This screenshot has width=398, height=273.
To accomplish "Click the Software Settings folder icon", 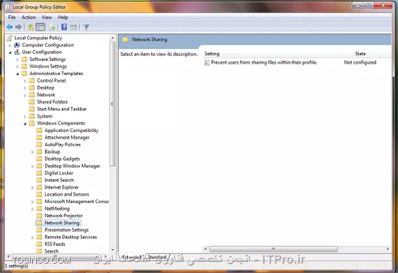I will point(25,59).
